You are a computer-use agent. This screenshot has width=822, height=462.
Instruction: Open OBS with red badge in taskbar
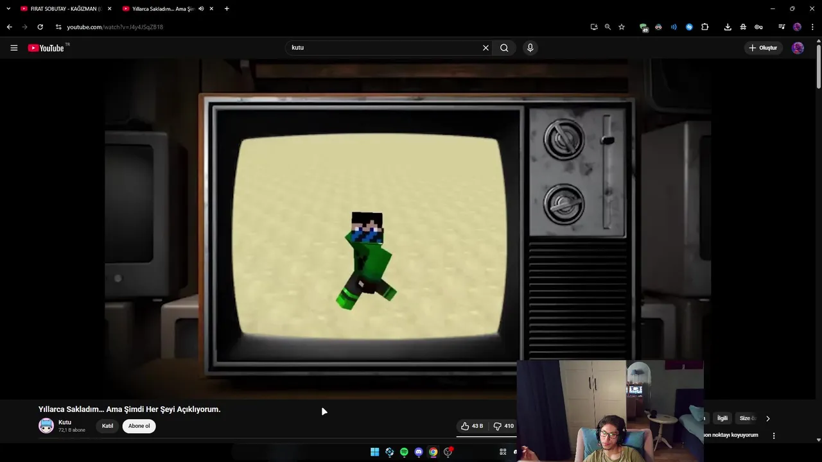[448, 452]
